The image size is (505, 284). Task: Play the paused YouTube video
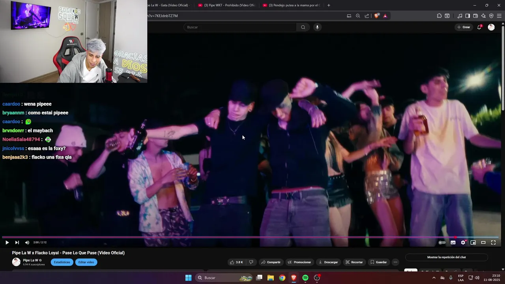(7, 243)
